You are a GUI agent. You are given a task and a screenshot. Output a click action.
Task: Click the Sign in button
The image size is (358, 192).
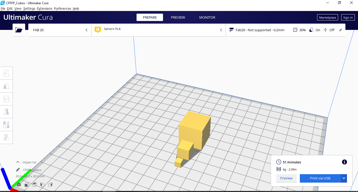point(348,18)
